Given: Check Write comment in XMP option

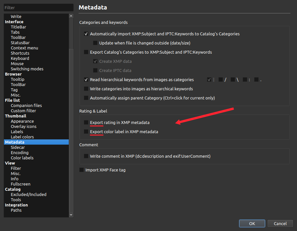Looking at the screenshot, I should tap(86, 156).
